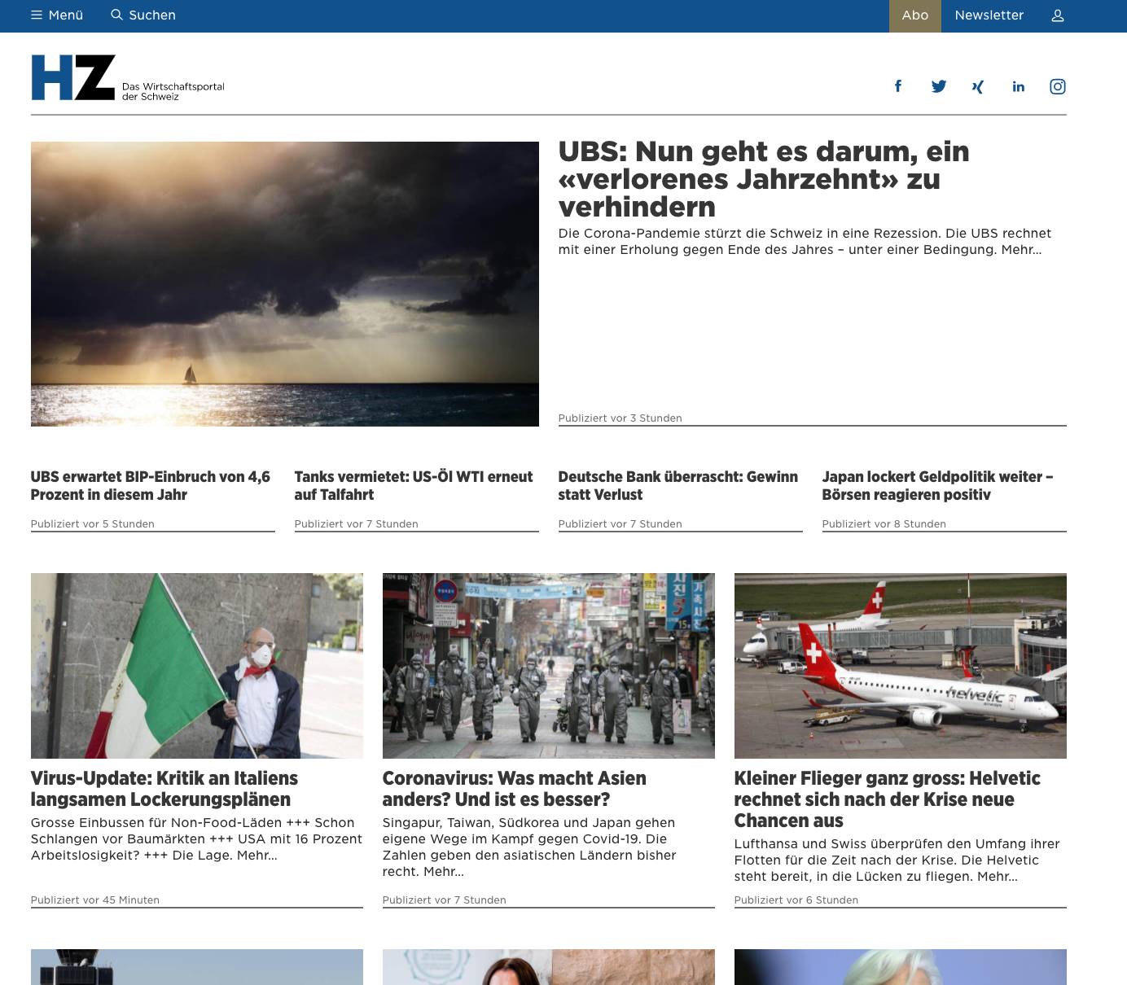
Task: Open UBS erwartet BIP-Einbruch article
Action: point(151,486)
